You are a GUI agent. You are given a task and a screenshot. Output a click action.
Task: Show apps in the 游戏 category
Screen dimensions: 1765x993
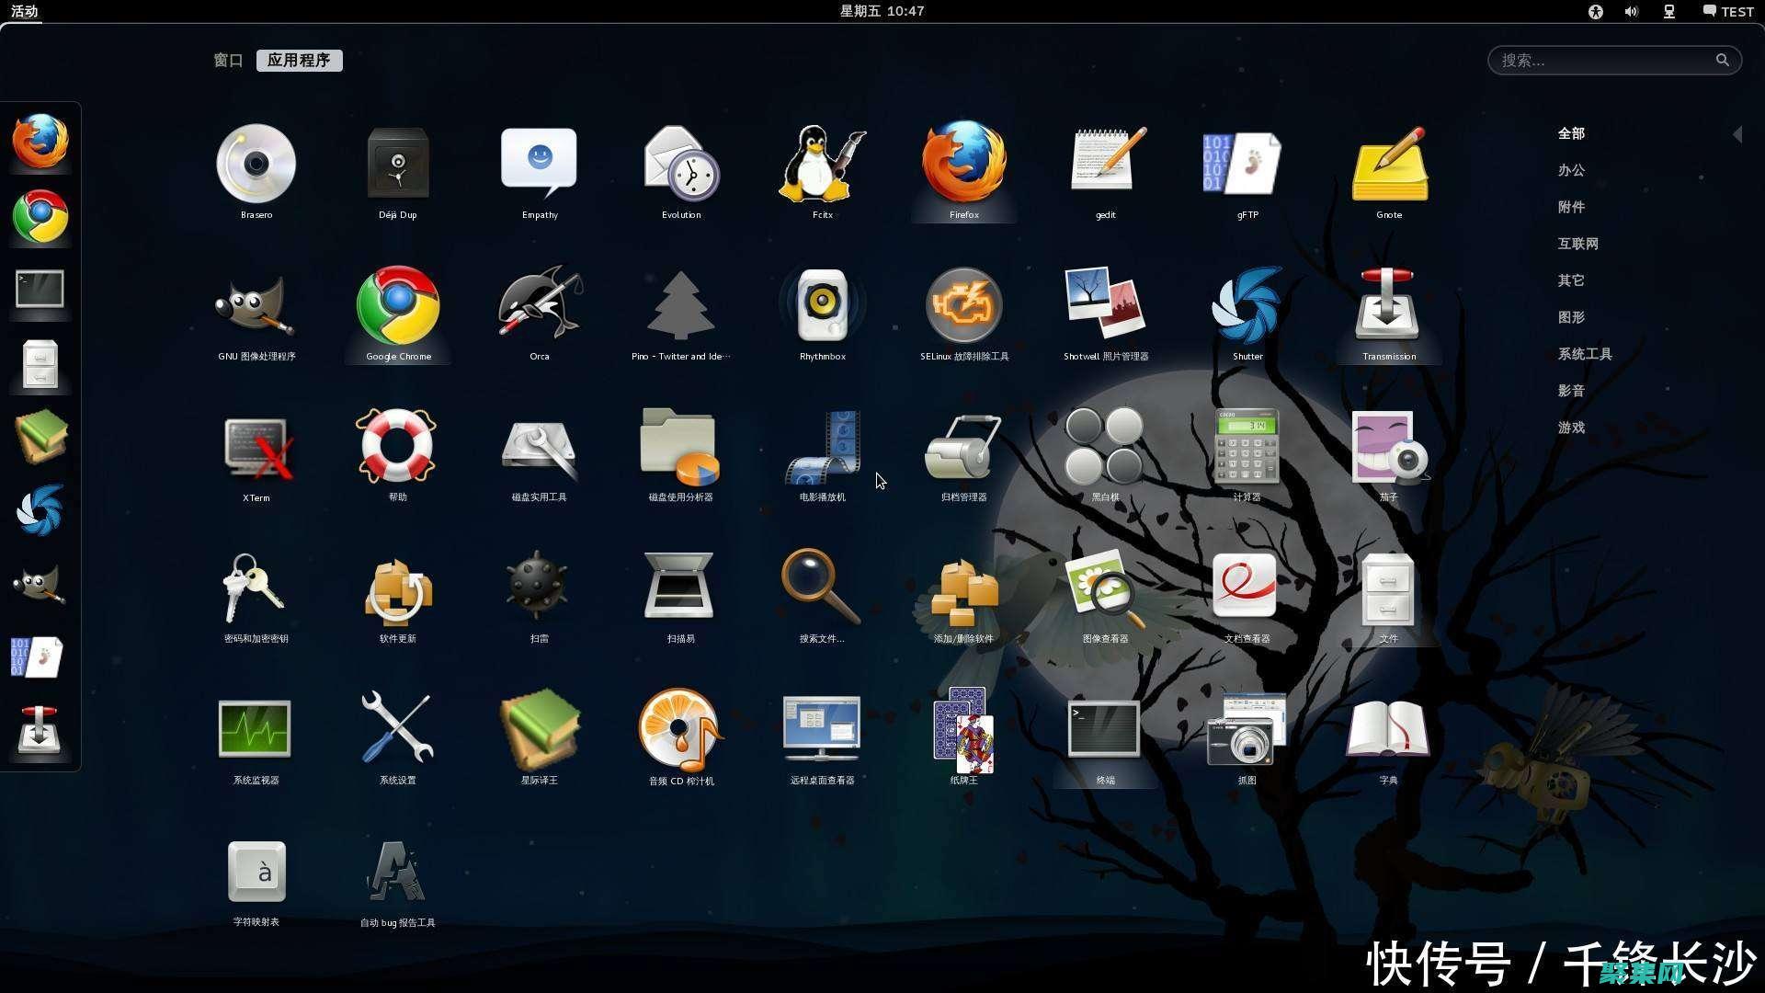pos(1572,428)
